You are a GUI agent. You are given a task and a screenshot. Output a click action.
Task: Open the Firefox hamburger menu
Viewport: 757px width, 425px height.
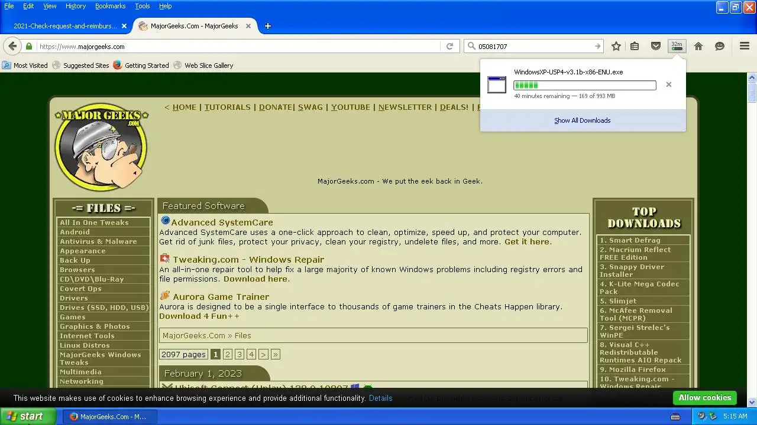pos(745,46)
